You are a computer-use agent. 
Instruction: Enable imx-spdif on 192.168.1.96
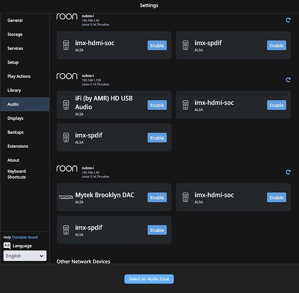(157, 230)
